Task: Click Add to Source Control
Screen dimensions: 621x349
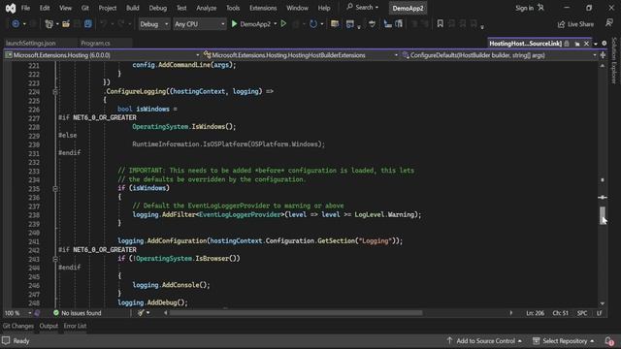Action: pyautogui.click(x=484, y=341)
